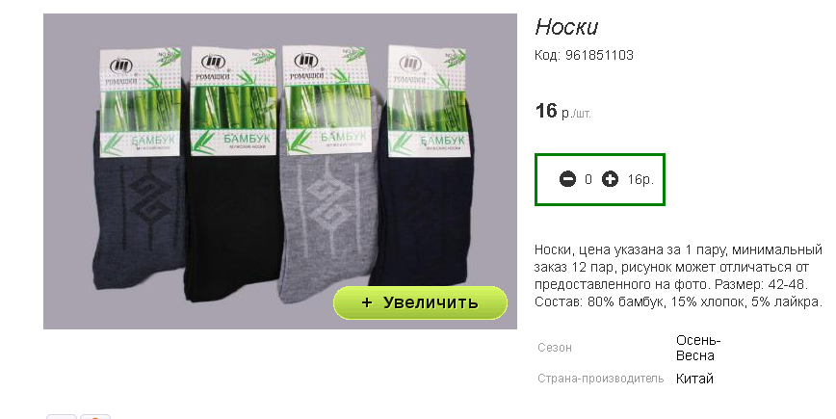Increase sock quantity with the plus icon
The width and height of the screenshot is (836, 419).
click(610, 179)
